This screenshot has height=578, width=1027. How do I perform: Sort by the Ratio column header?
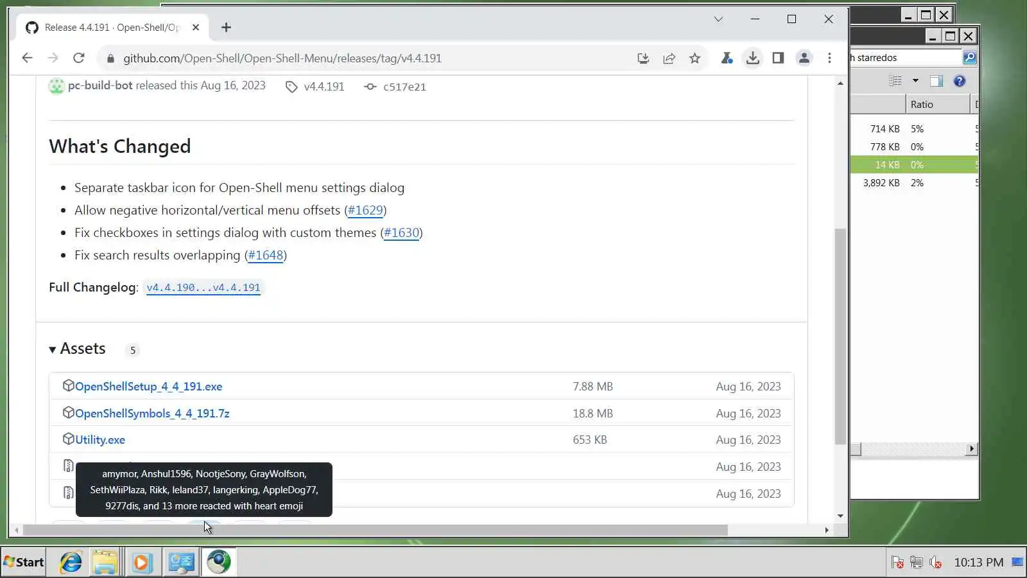938,105
